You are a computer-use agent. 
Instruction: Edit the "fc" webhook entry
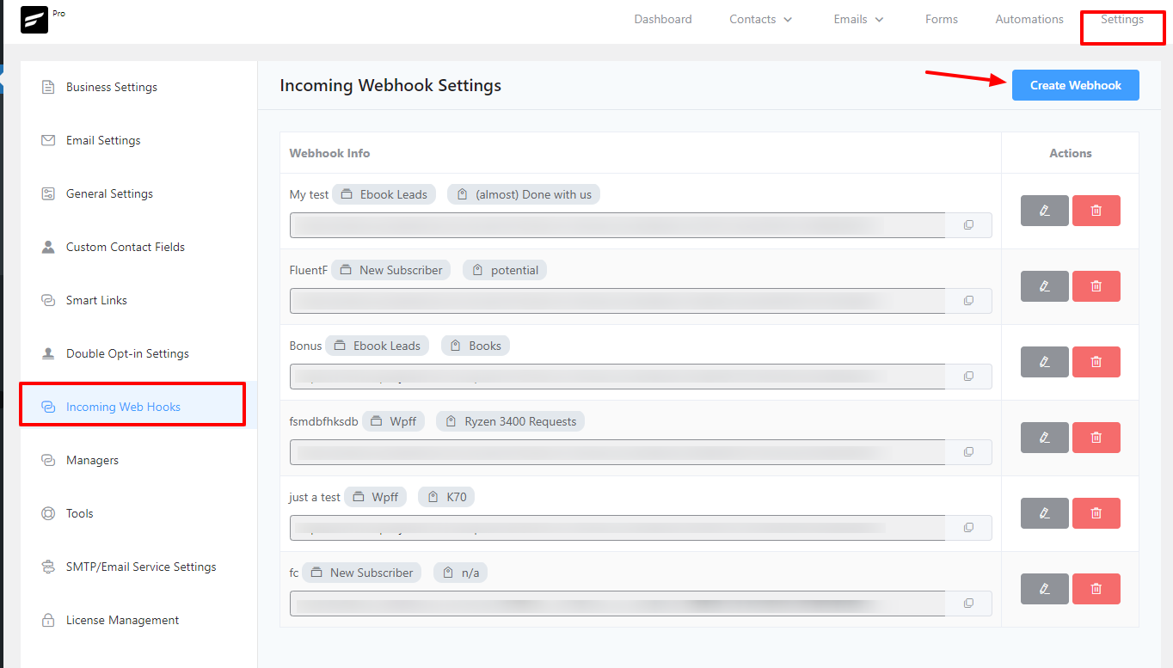(x=1044, y=588)
